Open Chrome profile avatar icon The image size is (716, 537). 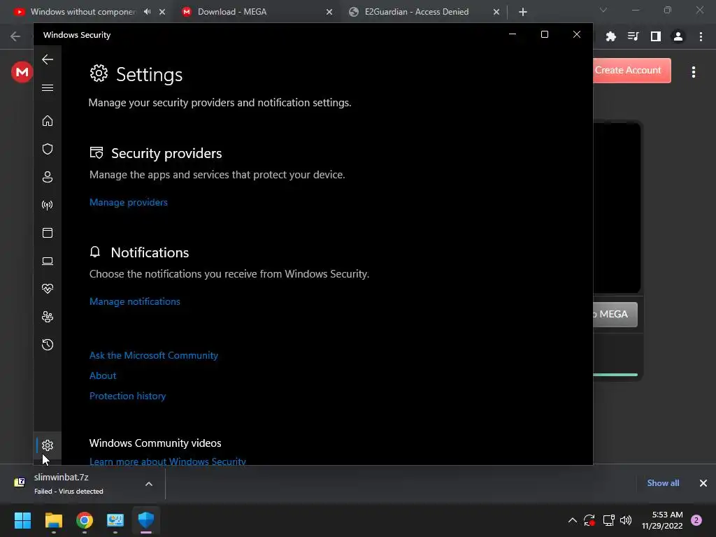678,36
